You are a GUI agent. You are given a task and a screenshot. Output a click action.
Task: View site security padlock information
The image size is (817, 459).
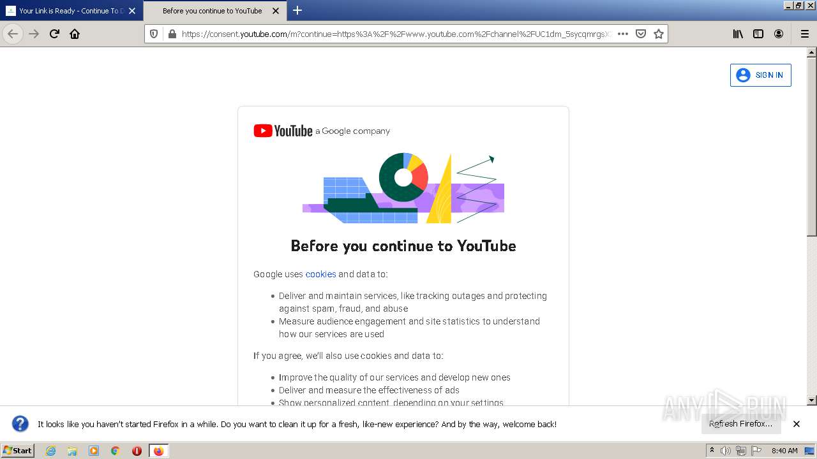coord(171,34)
